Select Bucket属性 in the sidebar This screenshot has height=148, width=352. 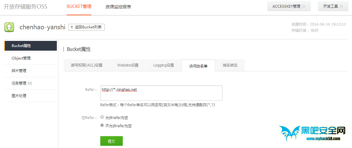[31, 46]
